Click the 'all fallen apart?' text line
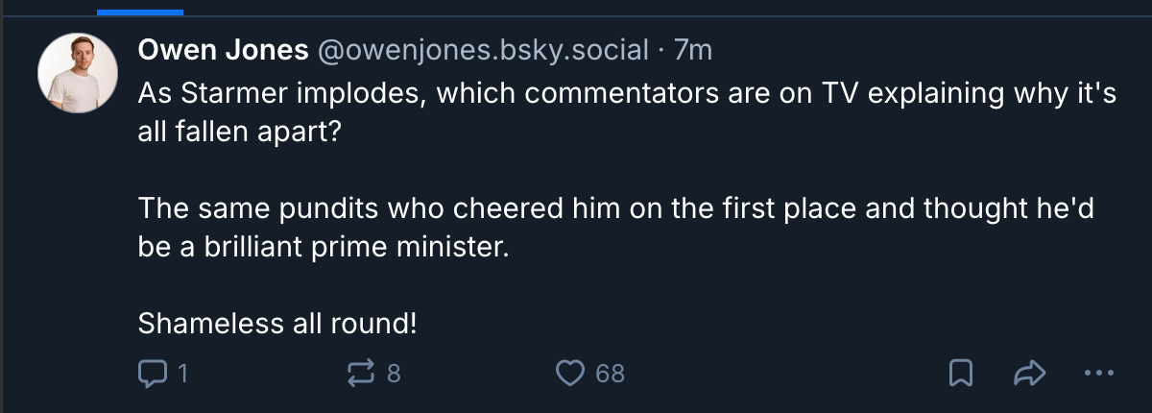The image size is (1152, 413). tap(239, 133)
